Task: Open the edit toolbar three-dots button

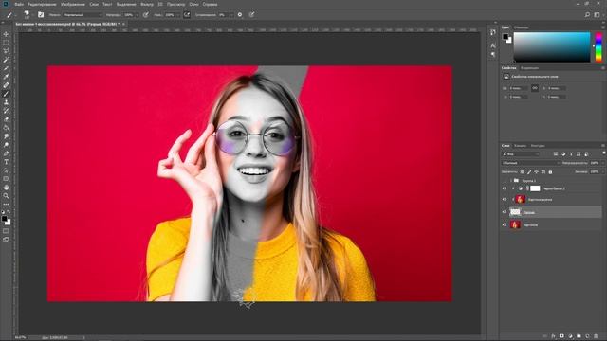Action: click(x=6, y=205)
